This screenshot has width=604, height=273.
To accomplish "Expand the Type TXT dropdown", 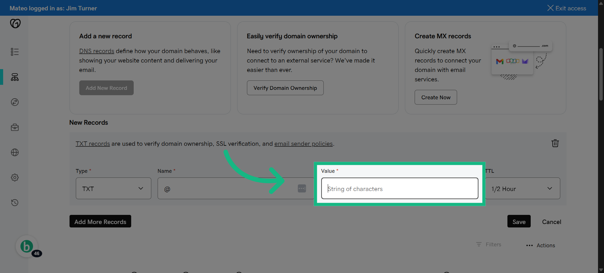I will point(113,188).
